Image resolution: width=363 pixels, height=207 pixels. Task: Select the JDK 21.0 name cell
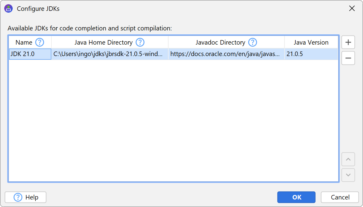(30, 54)
